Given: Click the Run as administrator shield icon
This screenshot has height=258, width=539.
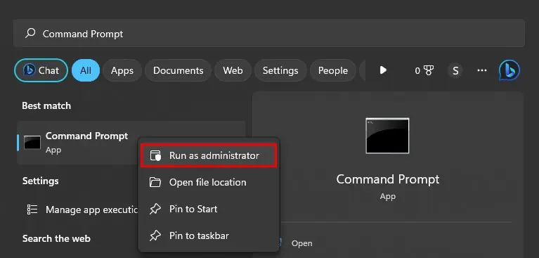Looking at the screenshot, I should (155, 155).
